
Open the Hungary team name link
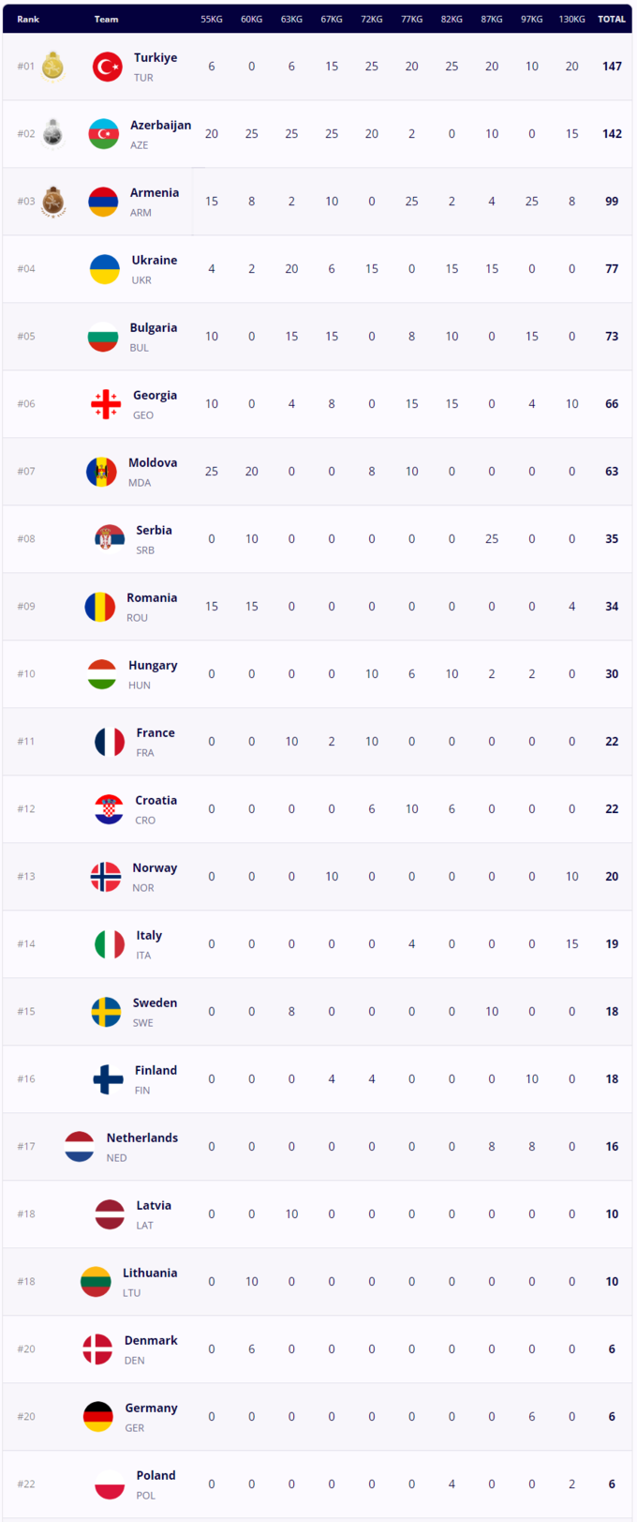click(153, 665)
